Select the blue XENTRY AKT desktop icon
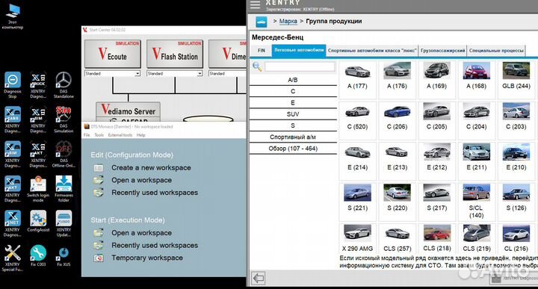 [x=13, y=188]
